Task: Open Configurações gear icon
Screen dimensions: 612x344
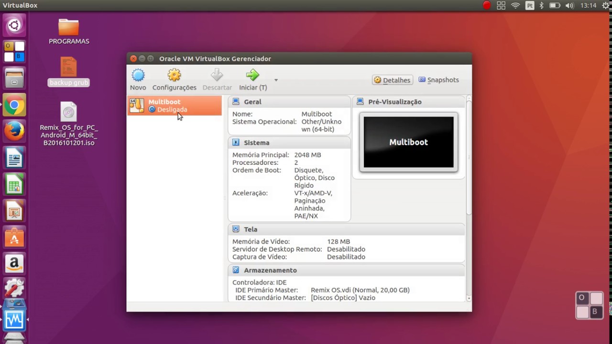Action: [x=174, y=75]
